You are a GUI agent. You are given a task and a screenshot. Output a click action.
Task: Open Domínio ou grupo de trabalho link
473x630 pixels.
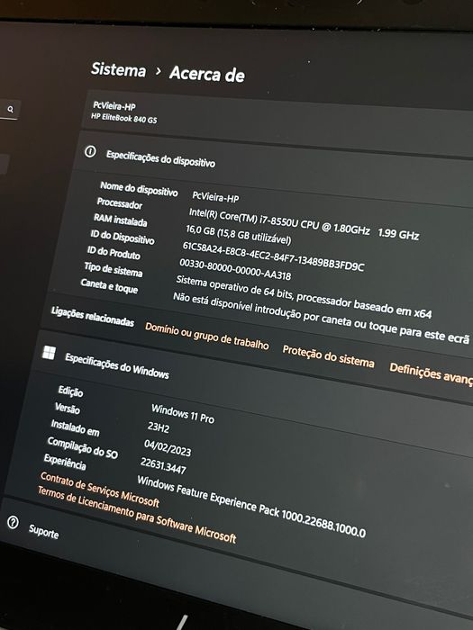click(206, 336)
